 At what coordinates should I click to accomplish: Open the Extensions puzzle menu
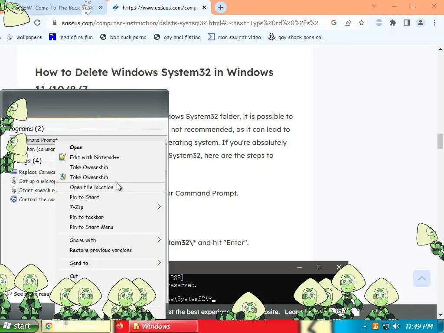point(393,23)
